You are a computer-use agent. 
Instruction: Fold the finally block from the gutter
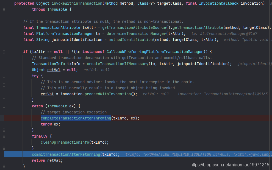4,136
